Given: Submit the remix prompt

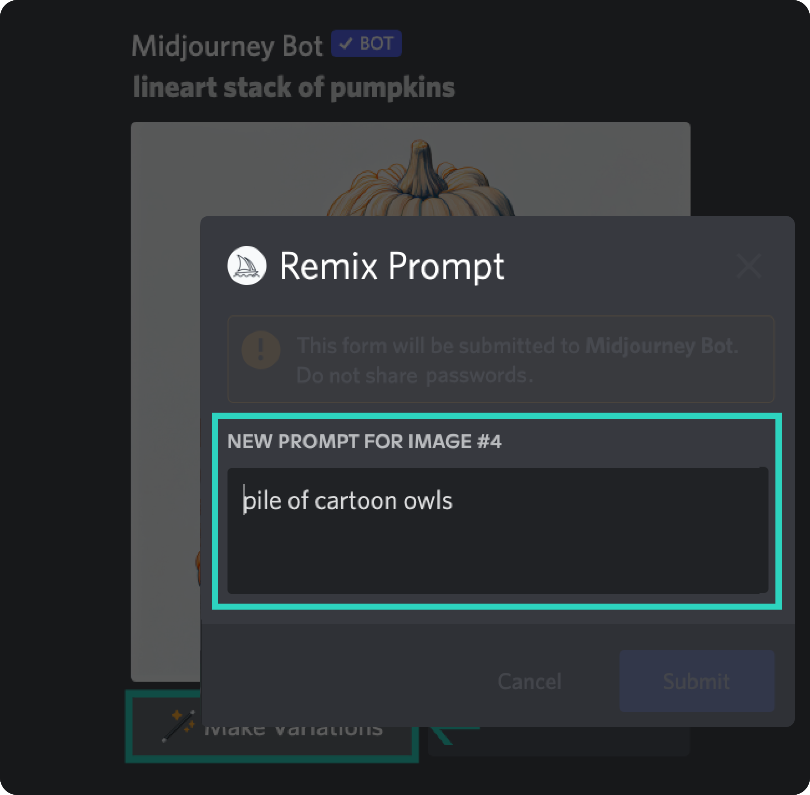Looking at the screenshot, I should click(x=697, y=681).
